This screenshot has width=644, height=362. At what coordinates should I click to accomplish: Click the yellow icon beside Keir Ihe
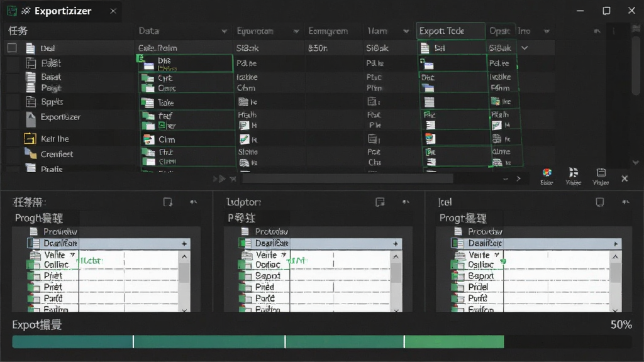tap(30, 139)
